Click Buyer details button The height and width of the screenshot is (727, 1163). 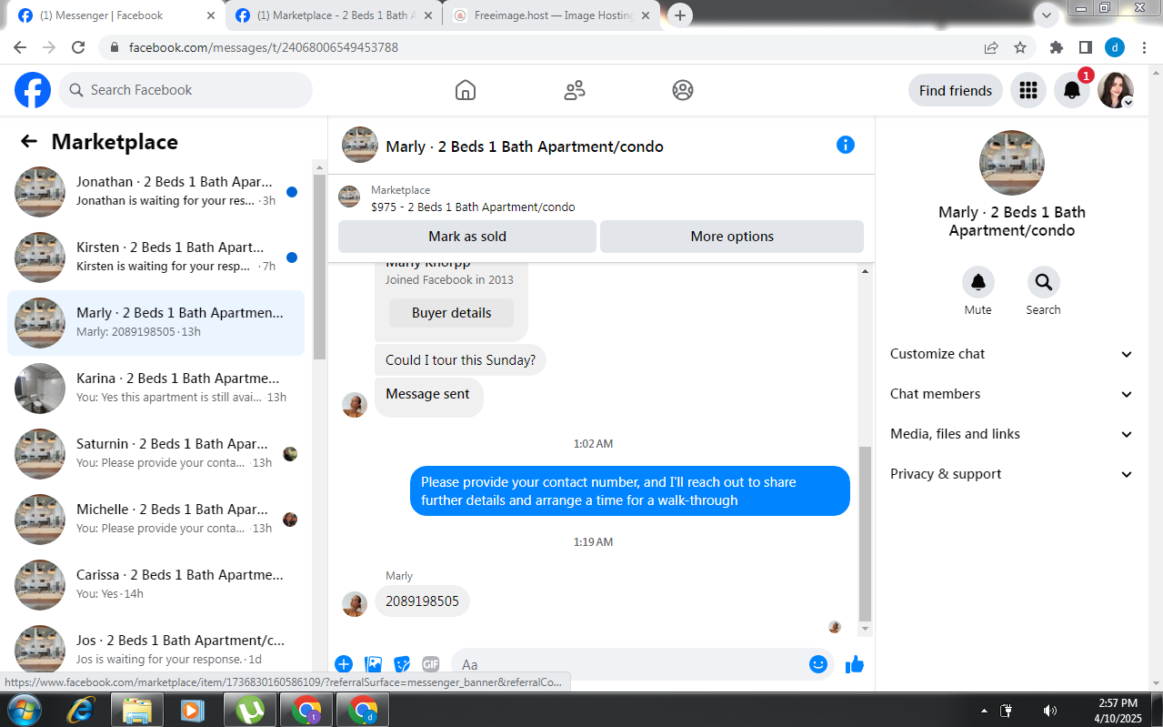pos(452,313)
